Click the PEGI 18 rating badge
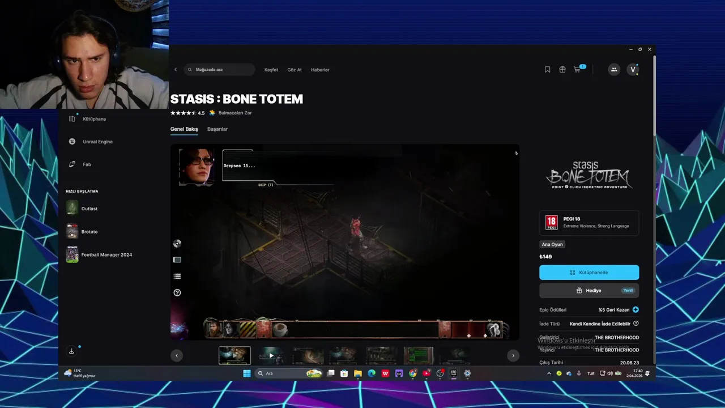This screenshot has width=725, height=408. (552, 223)
